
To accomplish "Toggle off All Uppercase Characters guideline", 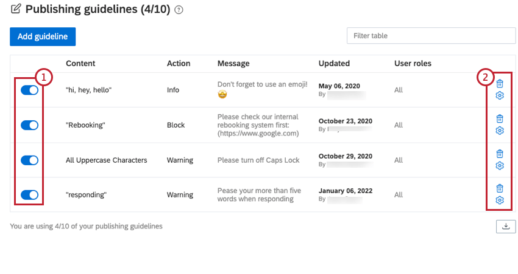I will [x=29, y=160].
